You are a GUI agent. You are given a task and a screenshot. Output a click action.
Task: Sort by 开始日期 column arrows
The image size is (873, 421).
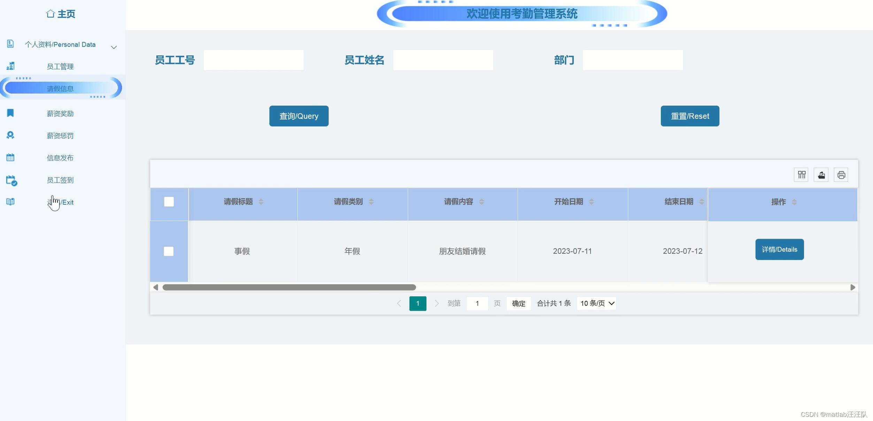[591, 202]
